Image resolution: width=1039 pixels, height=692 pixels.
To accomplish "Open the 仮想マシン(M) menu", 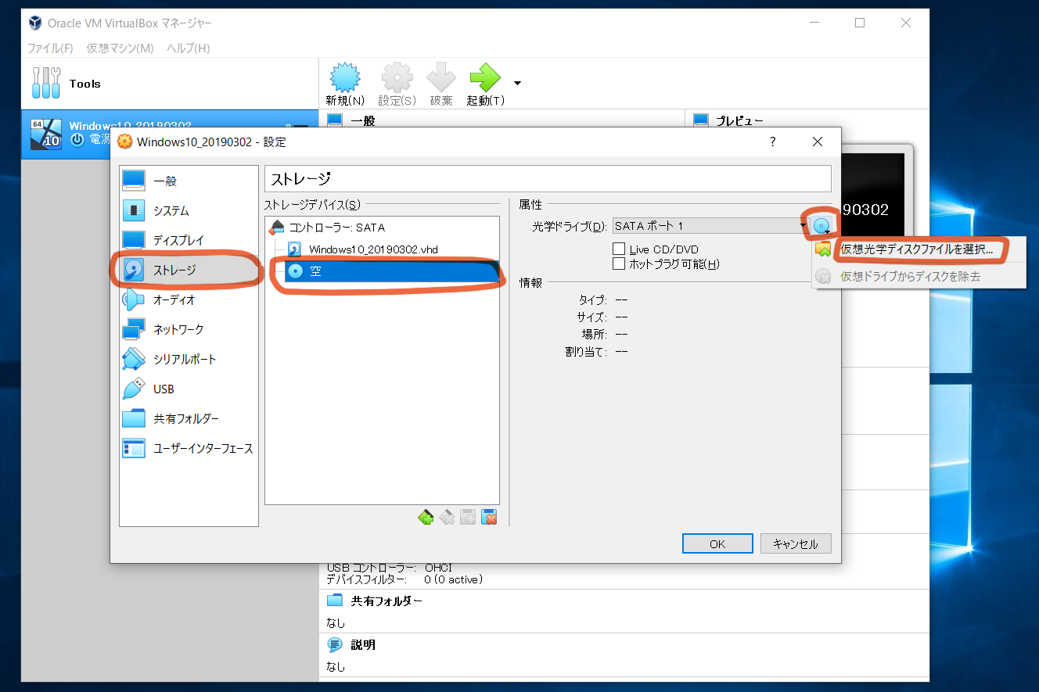I will (120, 48).
